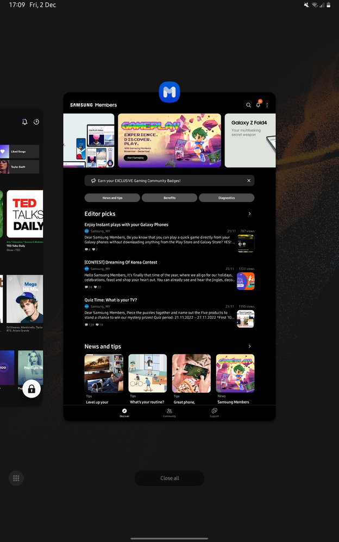Tap the lock icon on the Spotify card
This screenshot has width=339, height=542.
(x=32, y=389)
